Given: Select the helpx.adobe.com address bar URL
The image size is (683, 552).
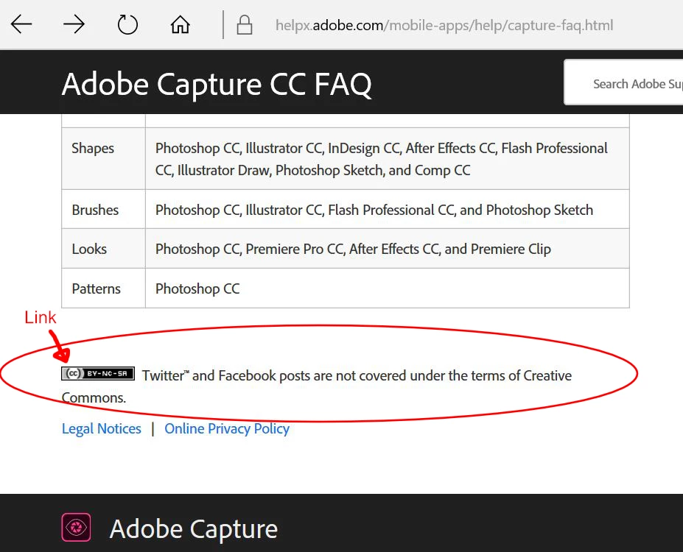Looking at the screenshot, I should pyautogui.click(x=444, y=25).
